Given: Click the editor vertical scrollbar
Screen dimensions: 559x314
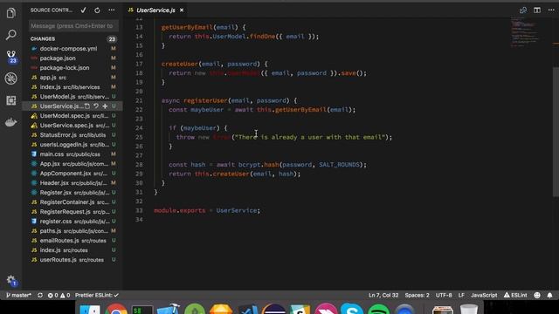Looking at the screenshot, I should pyautogui.click(x=556, y=132).
